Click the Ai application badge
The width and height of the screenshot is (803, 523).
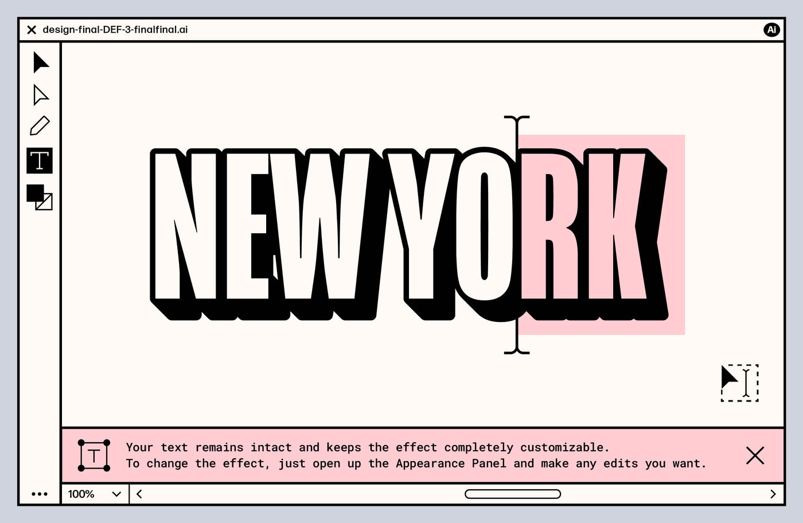click(771, 30)
